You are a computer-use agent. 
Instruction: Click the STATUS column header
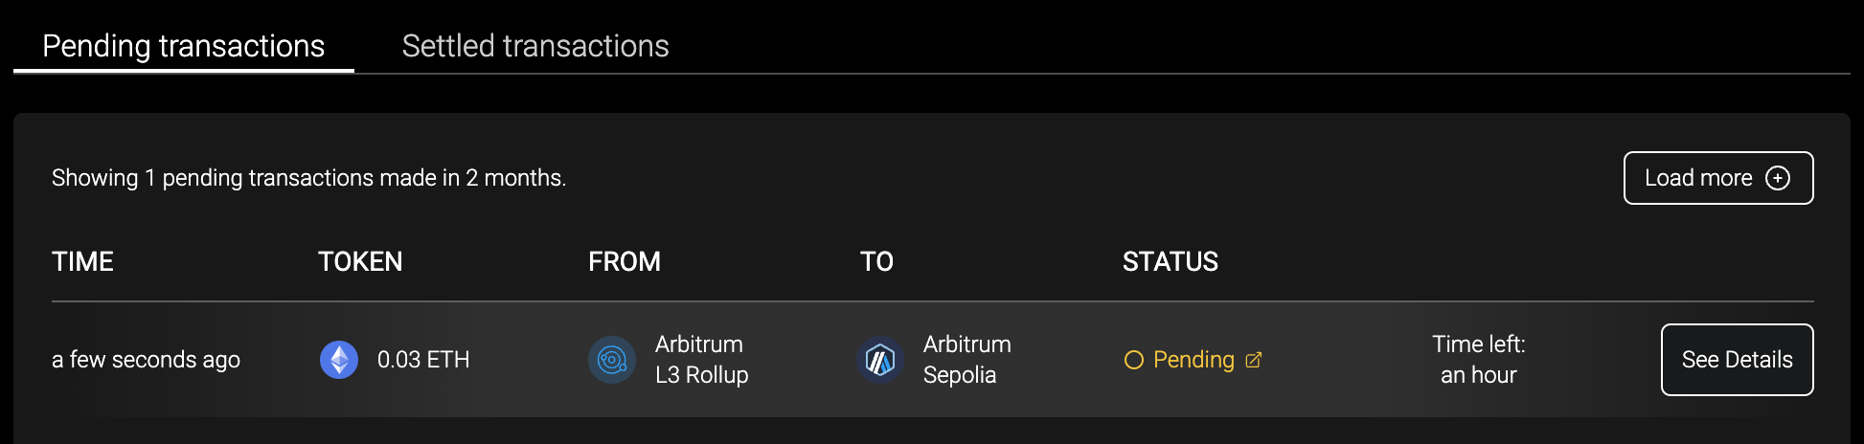(x=1171, y=261)
